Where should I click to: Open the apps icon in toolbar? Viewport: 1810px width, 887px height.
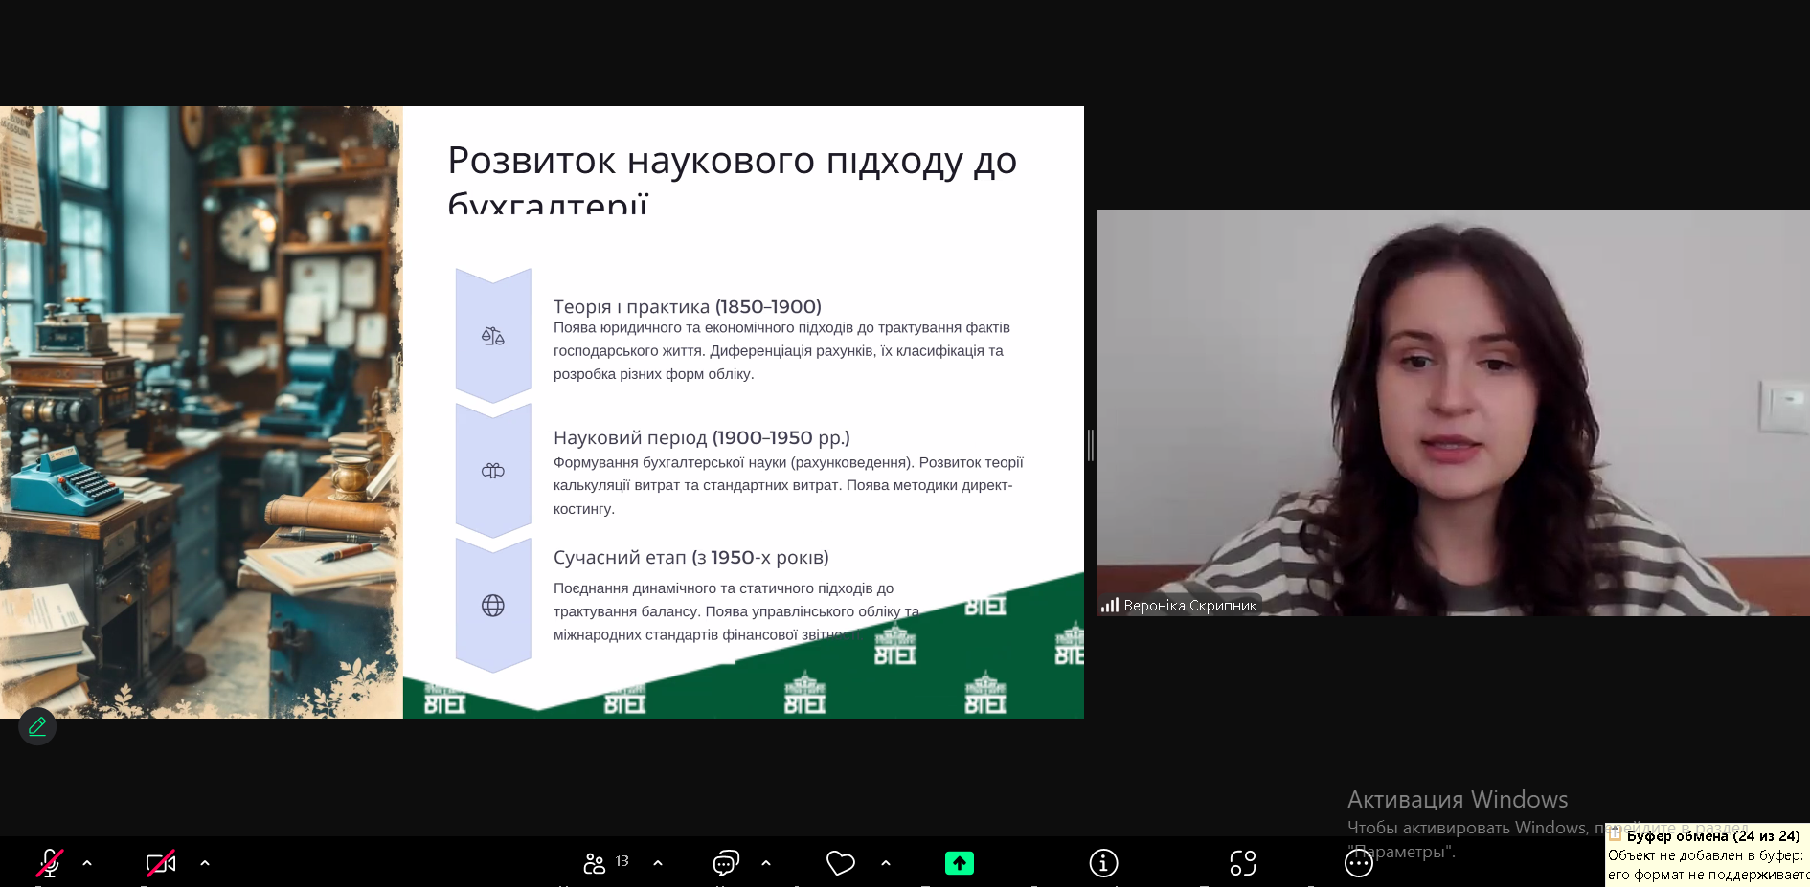[x=1242, y=863]
